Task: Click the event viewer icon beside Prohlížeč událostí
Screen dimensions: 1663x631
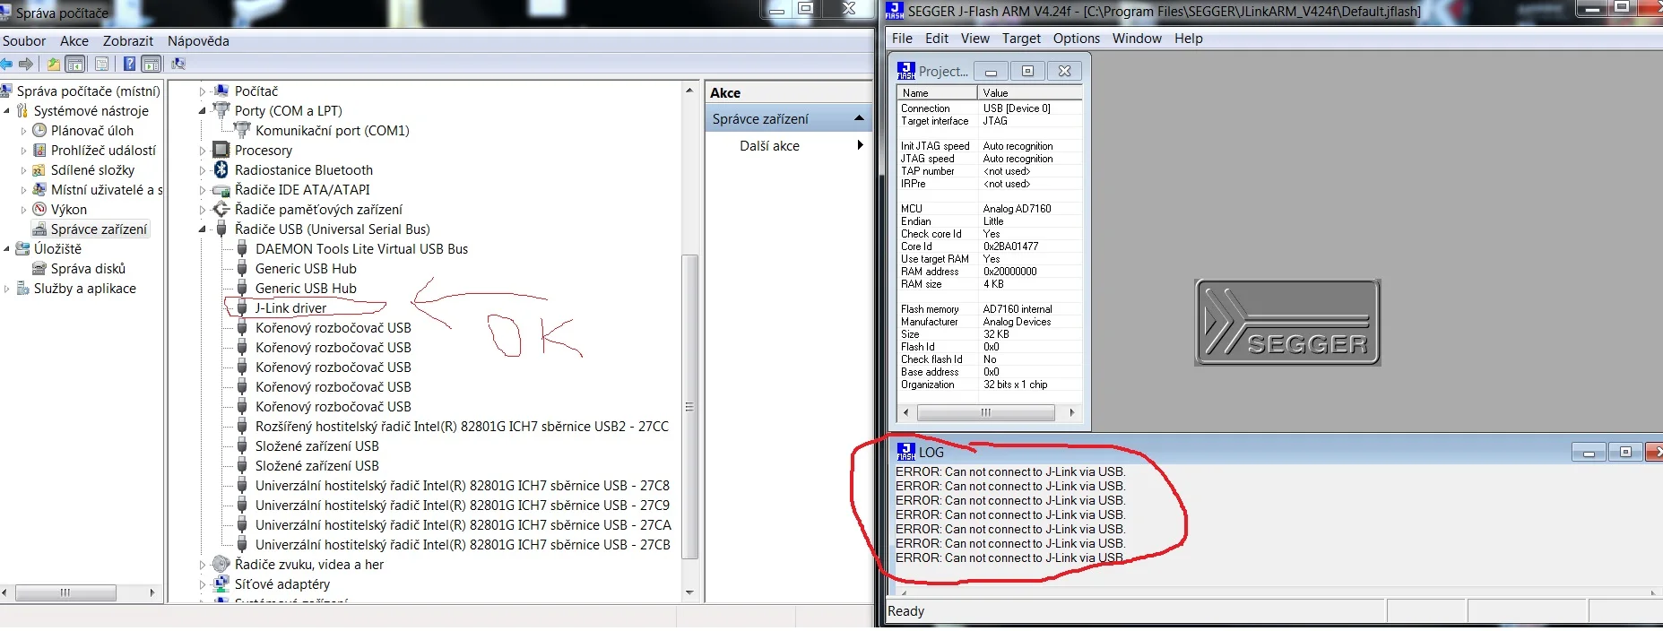Action: point(39,150)
